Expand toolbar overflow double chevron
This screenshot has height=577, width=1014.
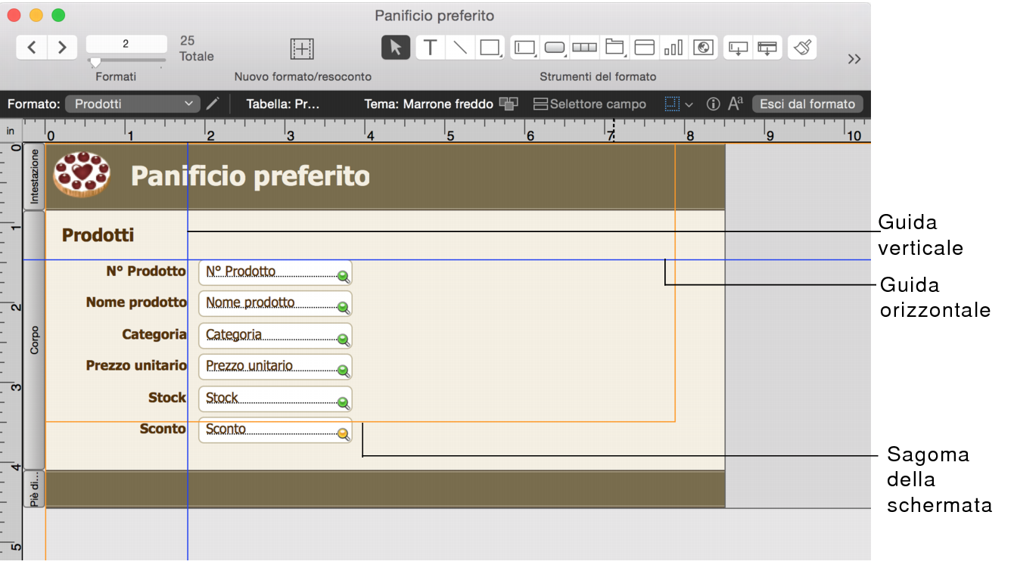coord(854,59)
